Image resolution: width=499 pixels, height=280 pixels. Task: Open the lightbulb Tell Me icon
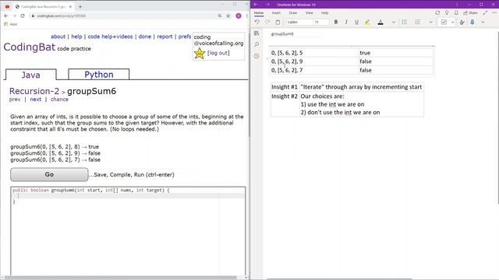point(447,12)
